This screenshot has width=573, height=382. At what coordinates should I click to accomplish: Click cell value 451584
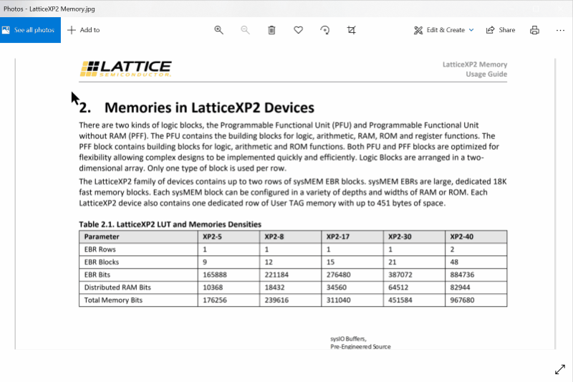[400, 300]
